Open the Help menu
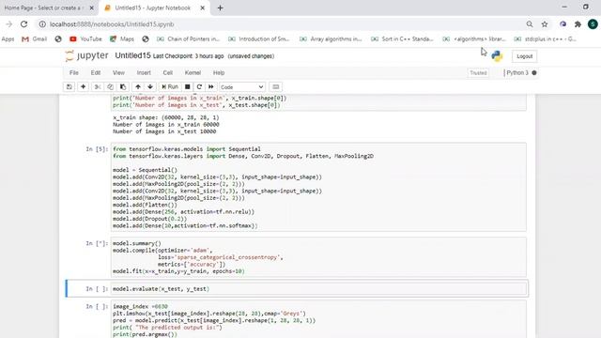Image resolution: width=601 pixels, height=338 pixels. click(219, 73)
